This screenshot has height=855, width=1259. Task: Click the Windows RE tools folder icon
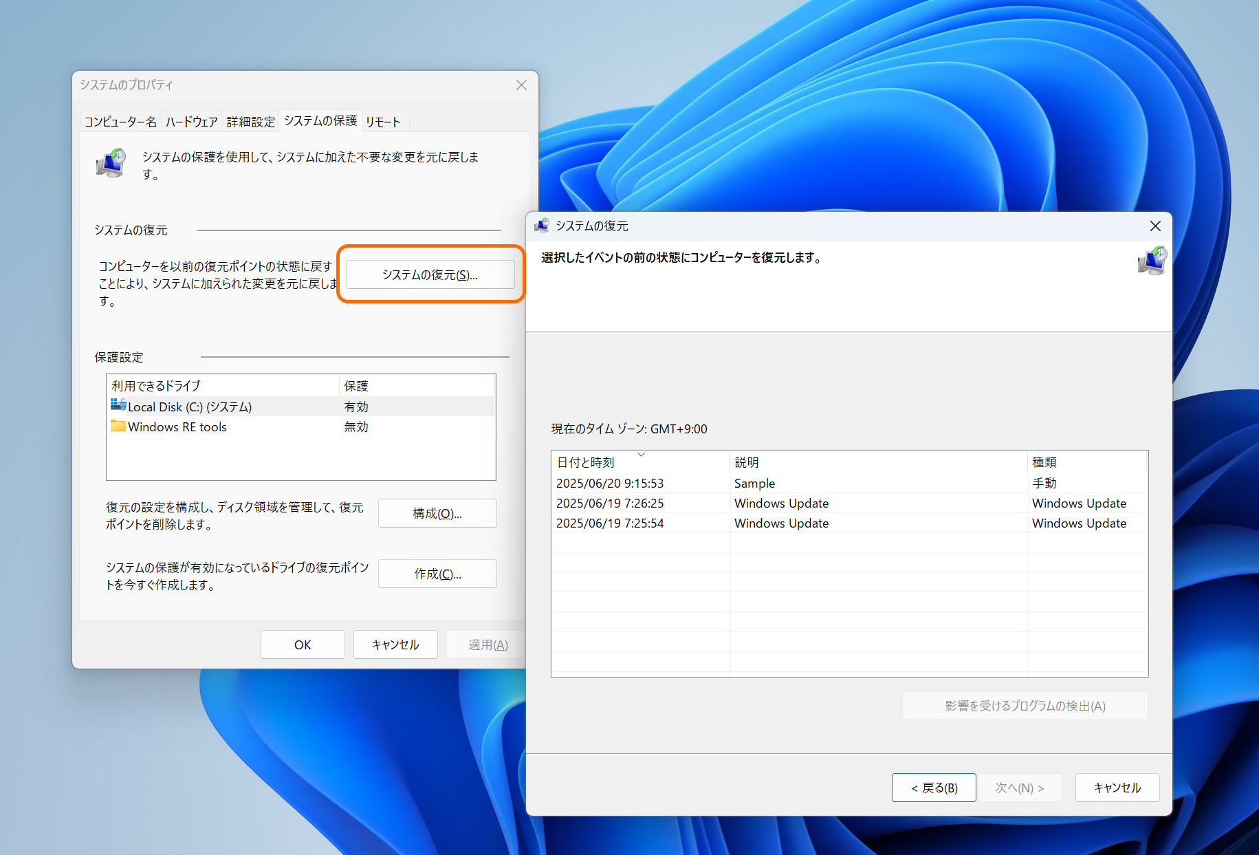[x=118, y=426]
